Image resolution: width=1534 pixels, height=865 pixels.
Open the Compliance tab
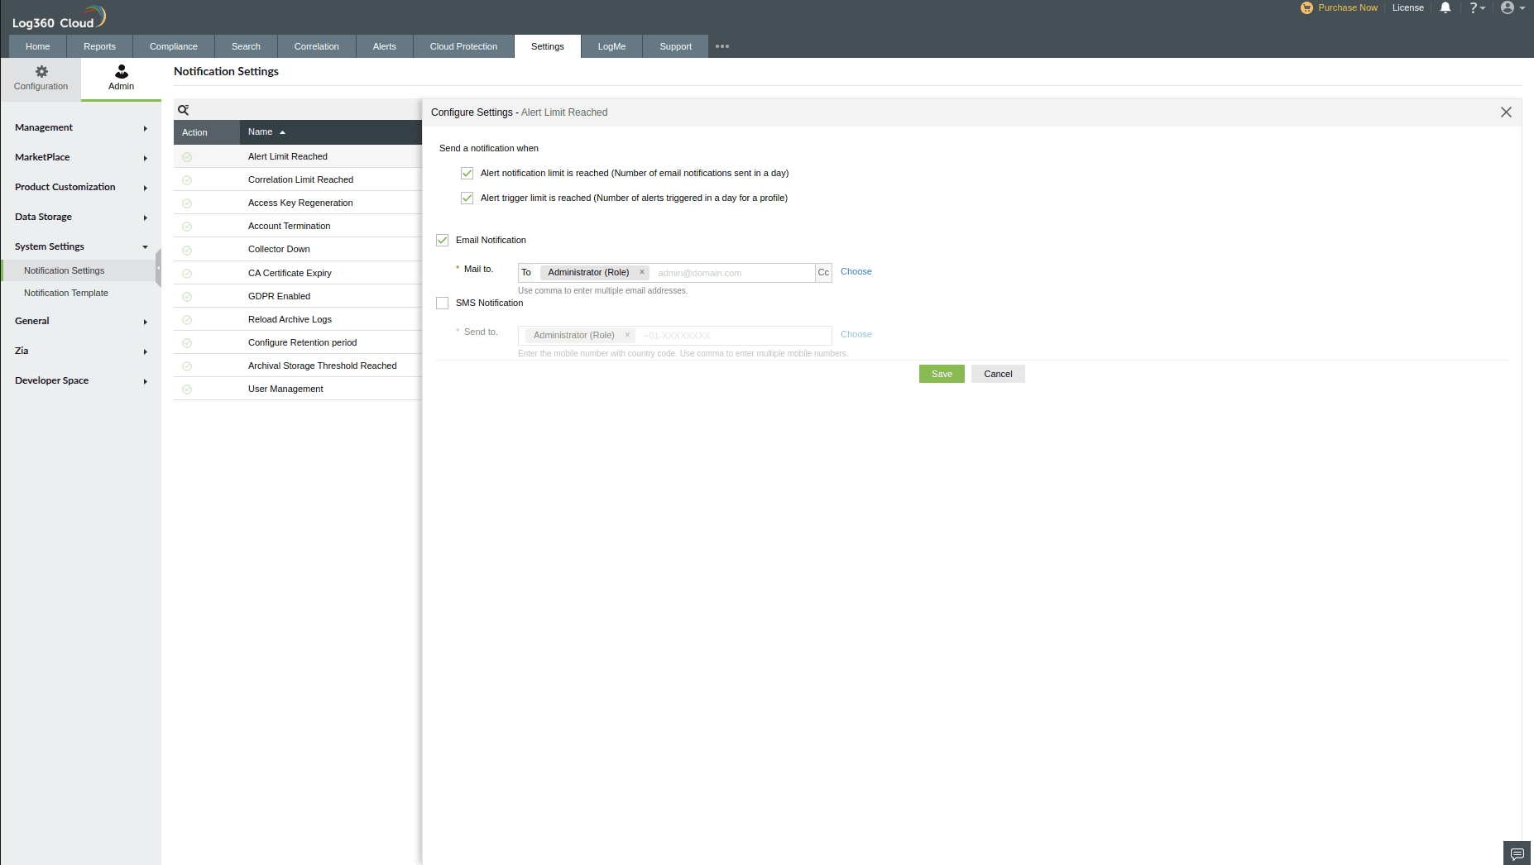pos(174,46)
